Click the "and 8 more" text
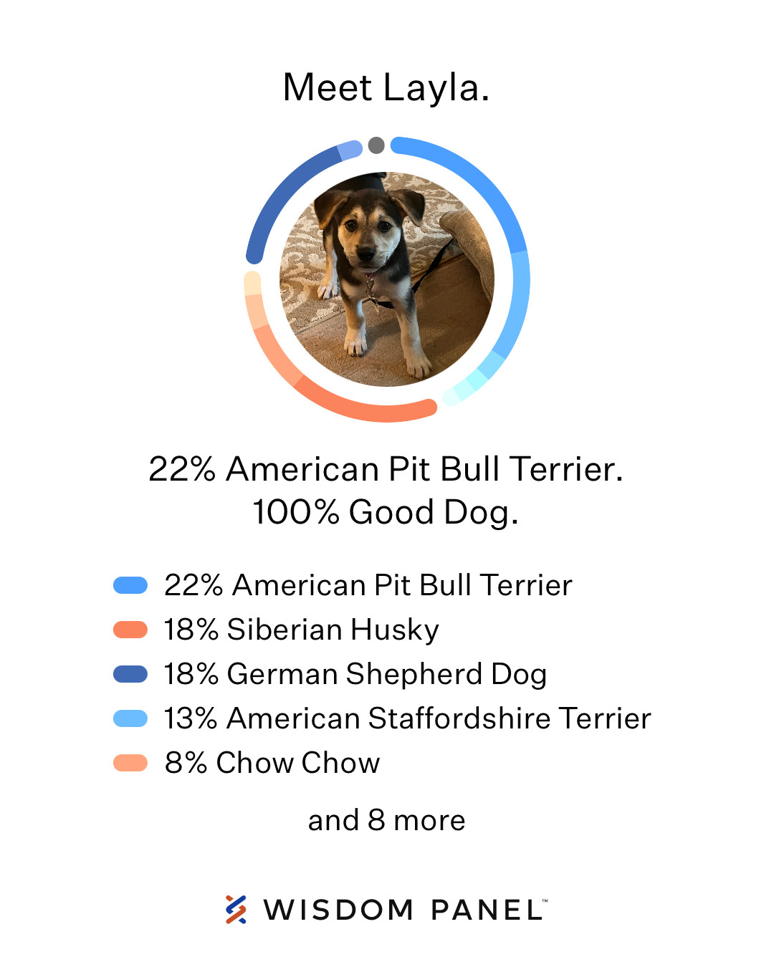Viewport: 774px width, 967px height. pos(387,820)
